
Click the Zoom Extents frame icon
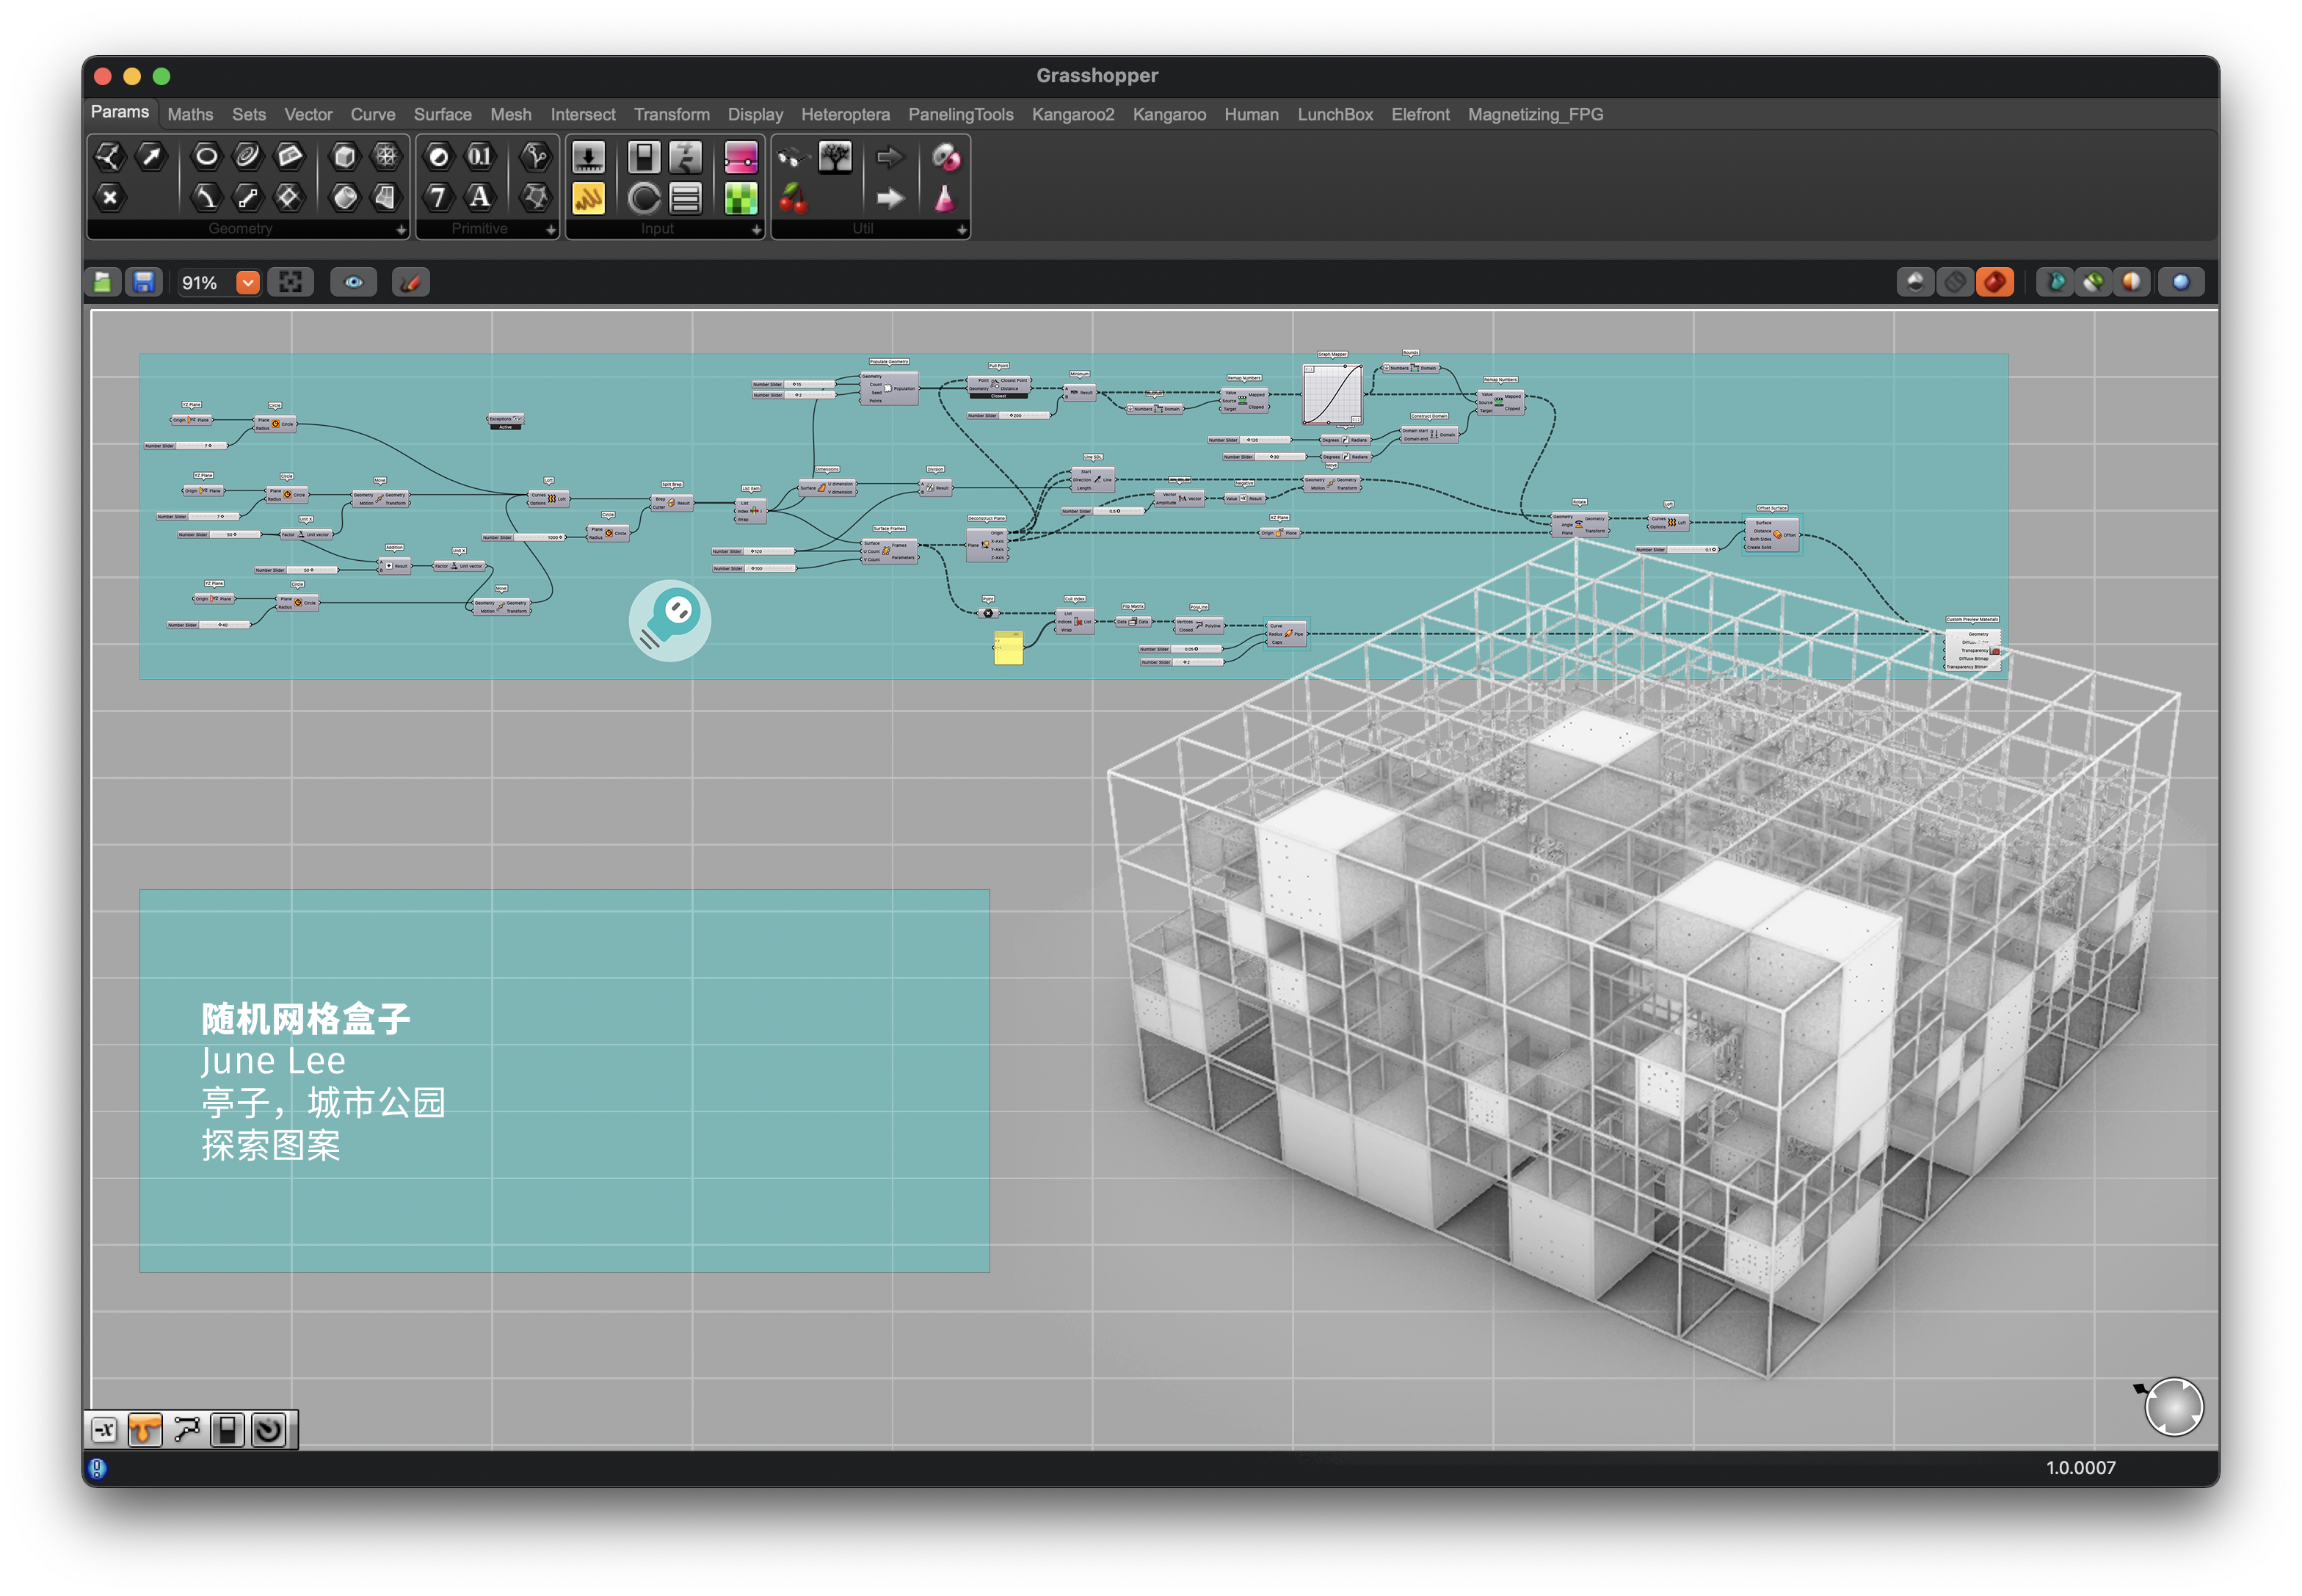point(291,283)
